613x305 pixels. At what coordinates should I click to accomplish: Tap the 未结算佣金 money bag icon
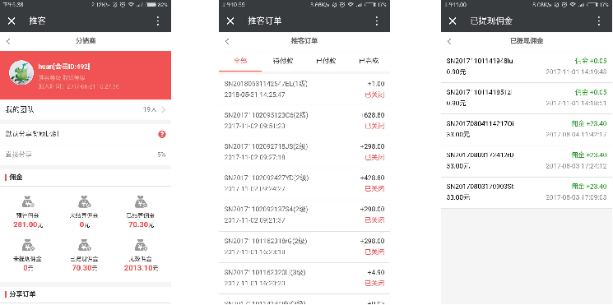pyautogui.click(x=85, y=202)
